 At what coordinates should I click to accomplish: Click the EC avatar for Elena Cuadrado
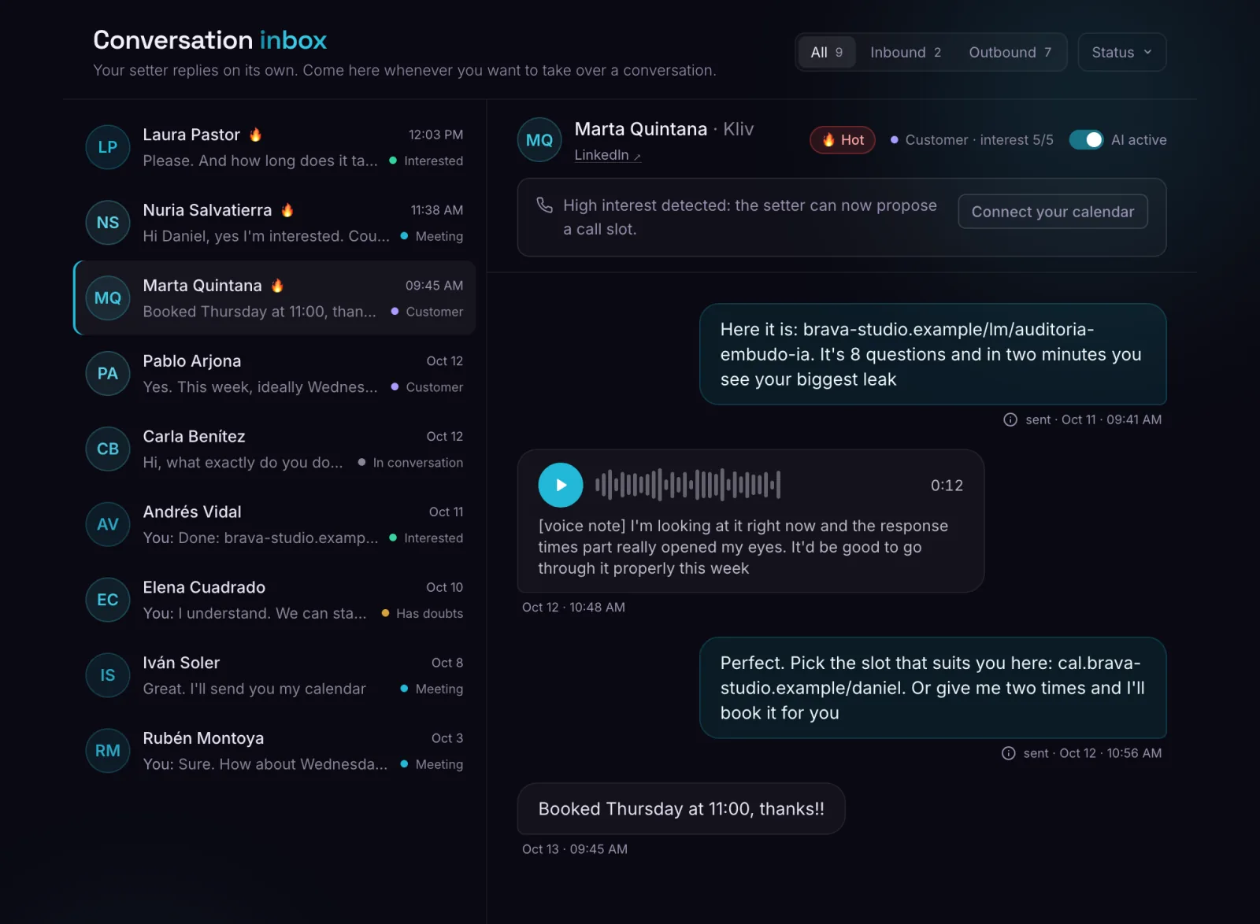tap(108, 600)
